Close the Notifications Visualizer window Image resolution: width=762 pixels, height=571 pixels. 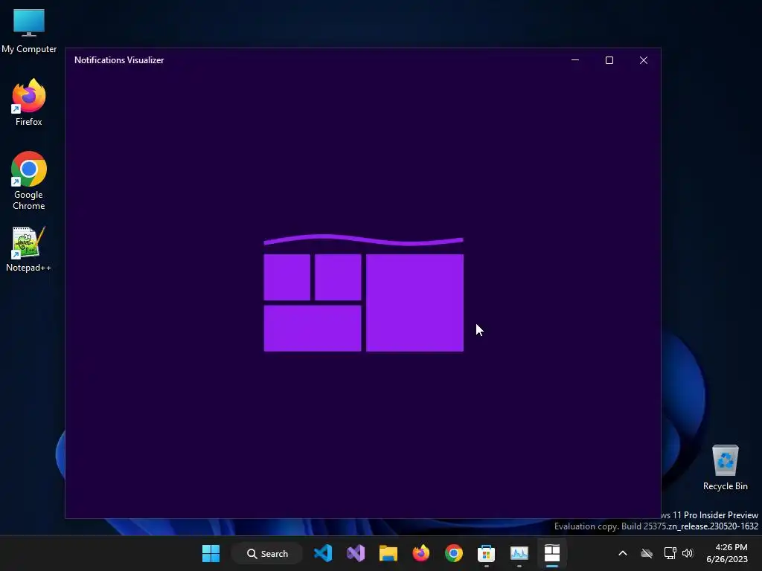(644, 60)
